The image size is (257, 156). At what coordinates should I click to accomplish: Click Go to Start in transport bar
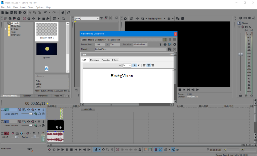coord(76,150)
